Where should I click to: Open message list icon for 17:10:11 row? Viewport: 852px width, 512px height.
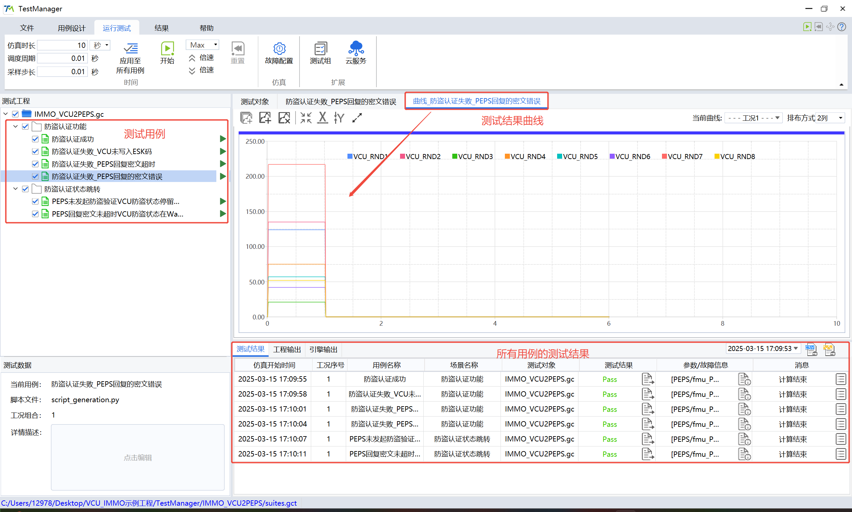point(841,454)
